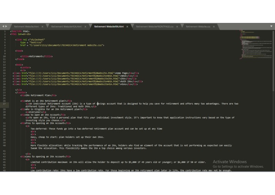Click the Pros to opening an IRA Account line
This screenshot has height=195, width=275.
click(x=46, y=123)
